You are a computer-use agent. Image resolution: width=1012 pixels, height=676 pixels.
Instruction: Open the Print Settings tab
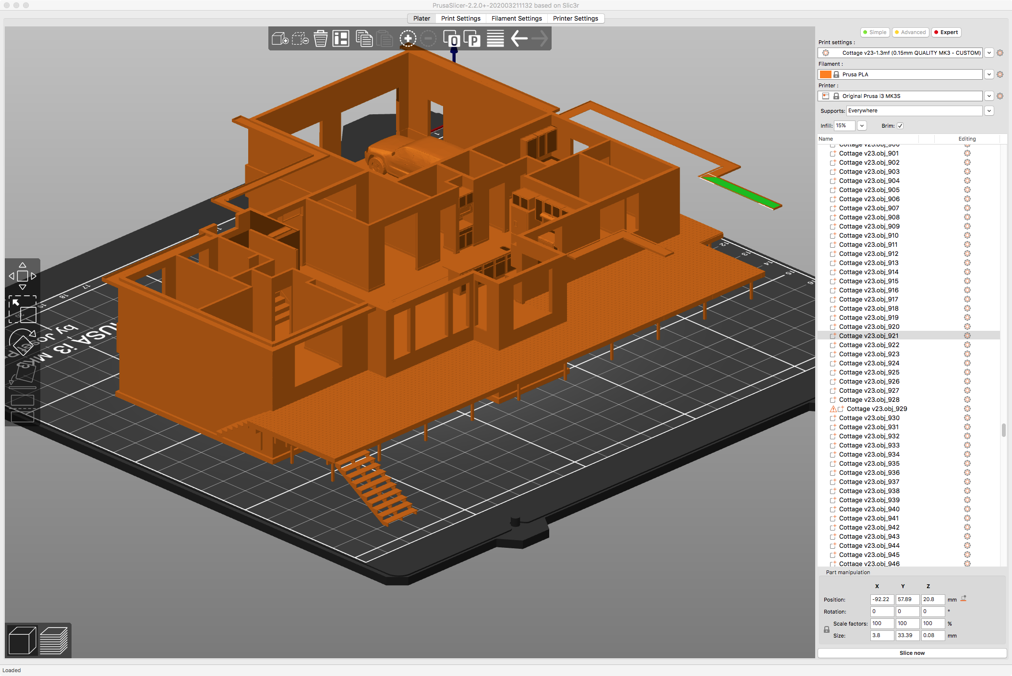[x=460, y=18]
